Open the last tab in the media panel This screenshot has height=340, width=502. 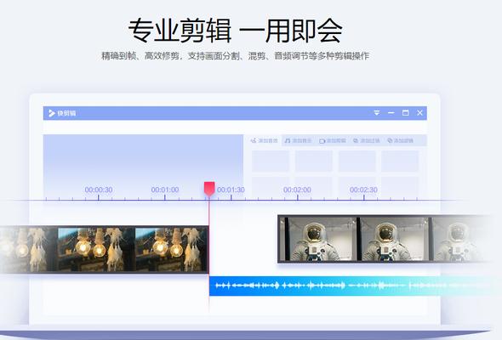coord(400,140)
